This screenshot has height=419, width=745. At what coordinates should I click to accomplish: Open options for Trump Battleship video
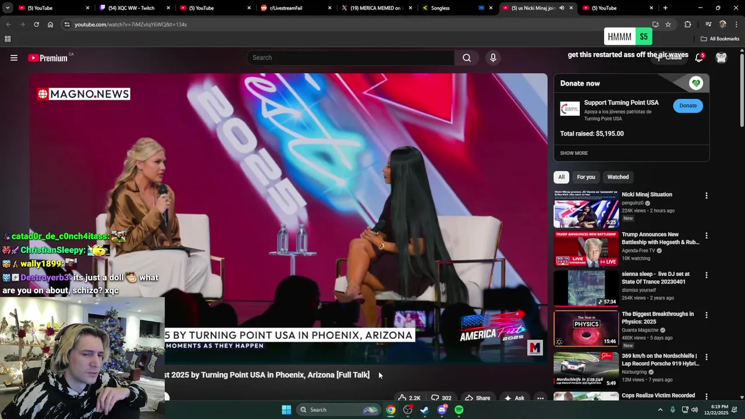707,236
